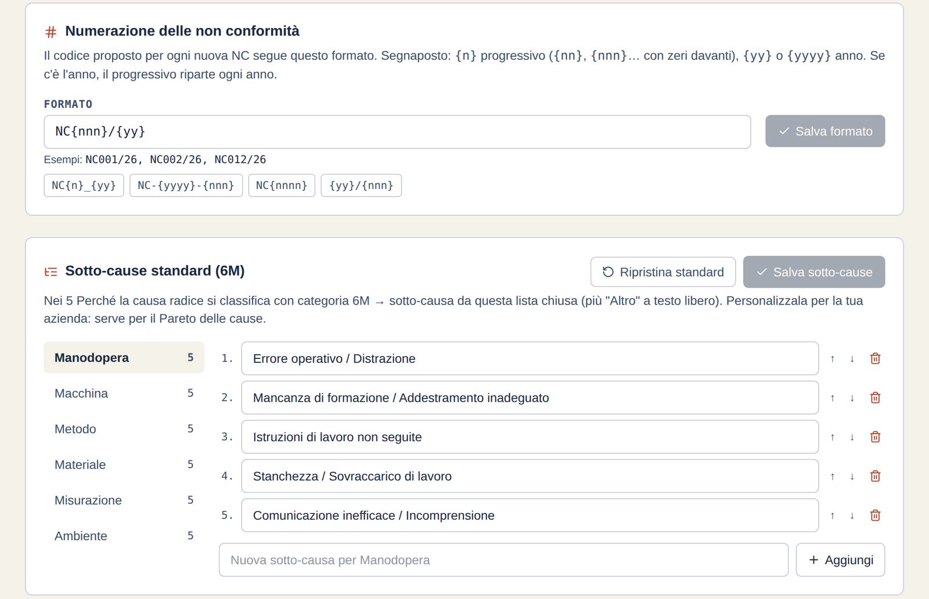Show the Misurazione sub-causes
Screen dimensions: 929x599
tap(124, 500)
